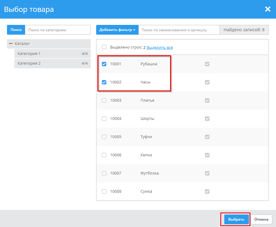The image size is (276, 227).
Task: Uncheck the 10002 Часы row checkbox
Action: pos(104,82)
